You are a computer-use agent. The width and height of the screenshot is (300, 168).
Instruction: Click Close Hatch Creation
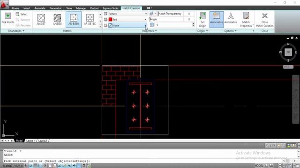click(x=265, y=20)
